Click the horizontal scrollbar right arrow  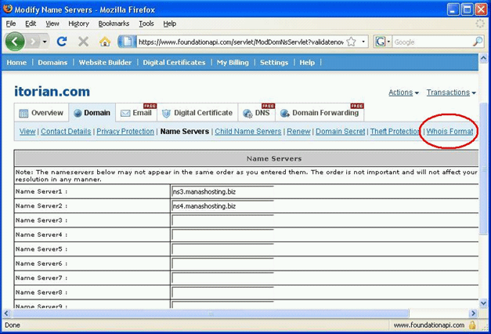[473, 313]
